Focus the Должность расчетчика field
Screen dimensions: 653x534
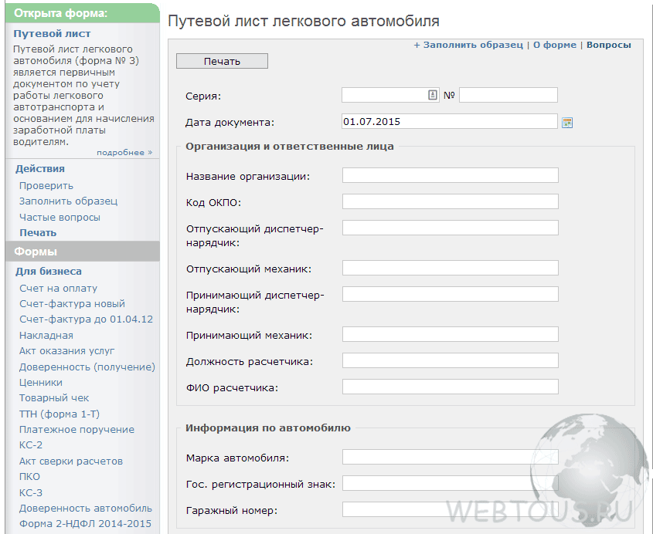click(451, 360)
